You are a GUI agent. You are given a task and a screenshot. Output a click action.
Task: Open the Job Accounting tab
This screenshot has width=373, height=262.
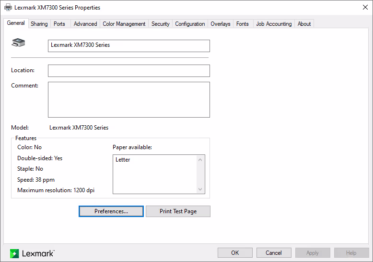point(274,24)
